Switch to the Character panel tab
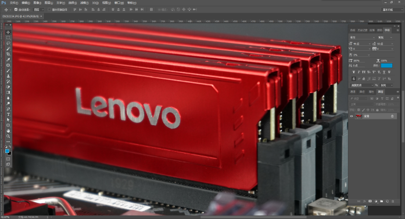This screenshot has height=219, width=405. (x=387, y=30)
